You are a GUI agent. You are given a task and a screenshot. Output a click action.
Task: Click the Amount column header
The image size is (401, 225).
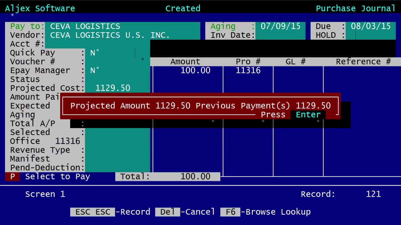point(185,62)
